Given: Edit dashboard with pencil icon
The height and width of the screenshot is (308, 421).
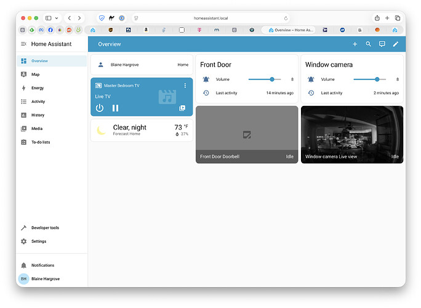Looking at the screenshot, I should pos(396,44).
